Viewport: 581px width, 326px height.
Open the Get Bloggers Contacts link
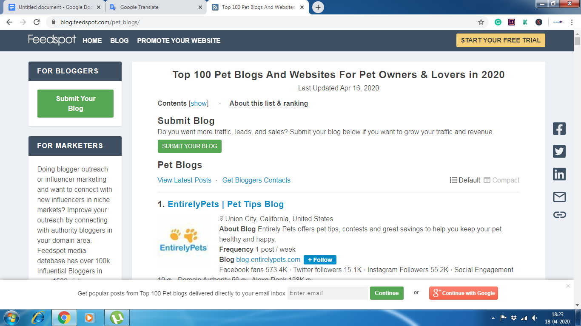tap(256, 180)
